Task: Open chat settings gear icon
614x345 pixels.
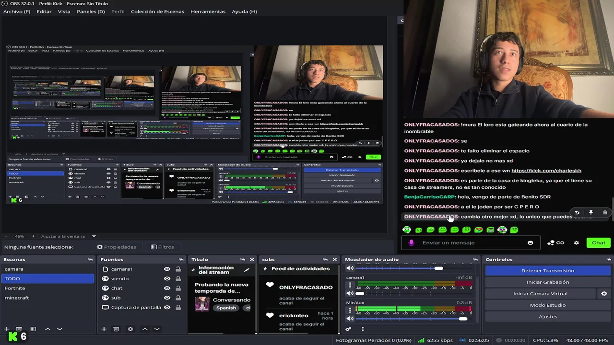Action: click(x=577, y=243)
